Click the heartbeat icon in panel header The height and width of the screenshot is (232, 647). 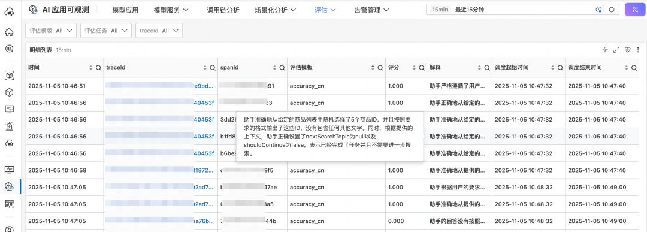click(628, 50)
